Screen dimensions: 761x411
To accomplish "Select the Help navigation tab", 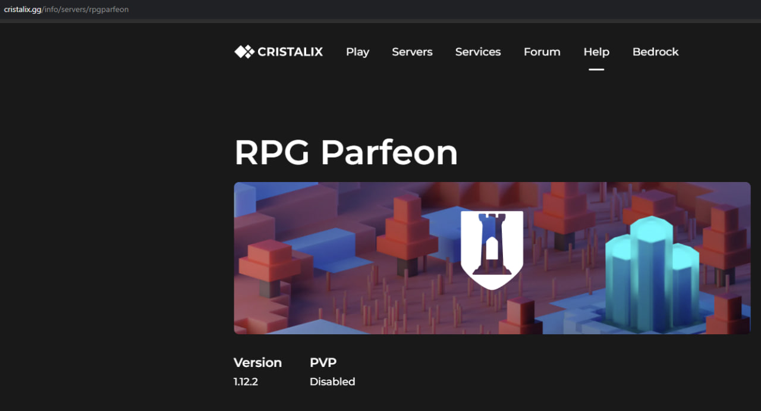I will [596, 52].
